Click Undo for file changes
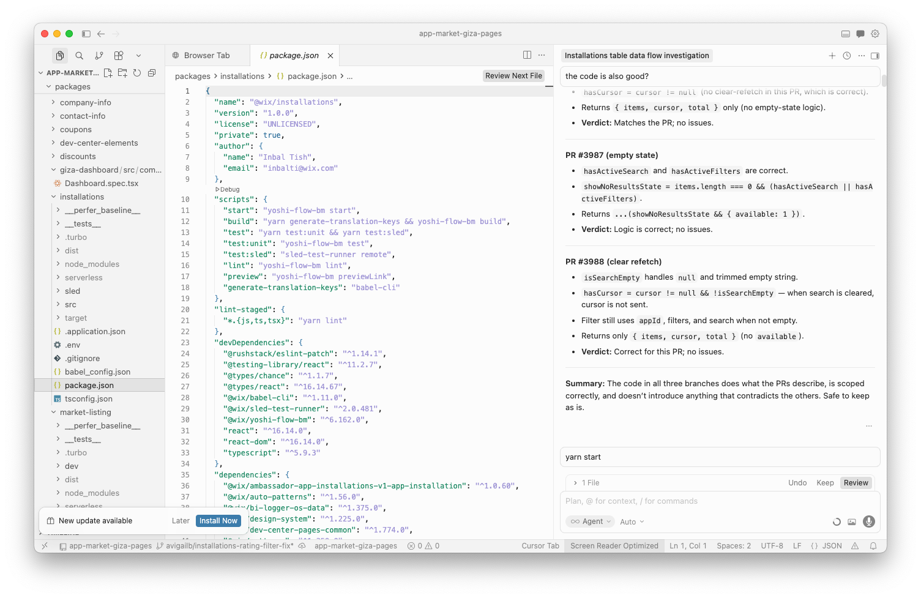This screenshot has width=921, height=598. coord(797,483)
